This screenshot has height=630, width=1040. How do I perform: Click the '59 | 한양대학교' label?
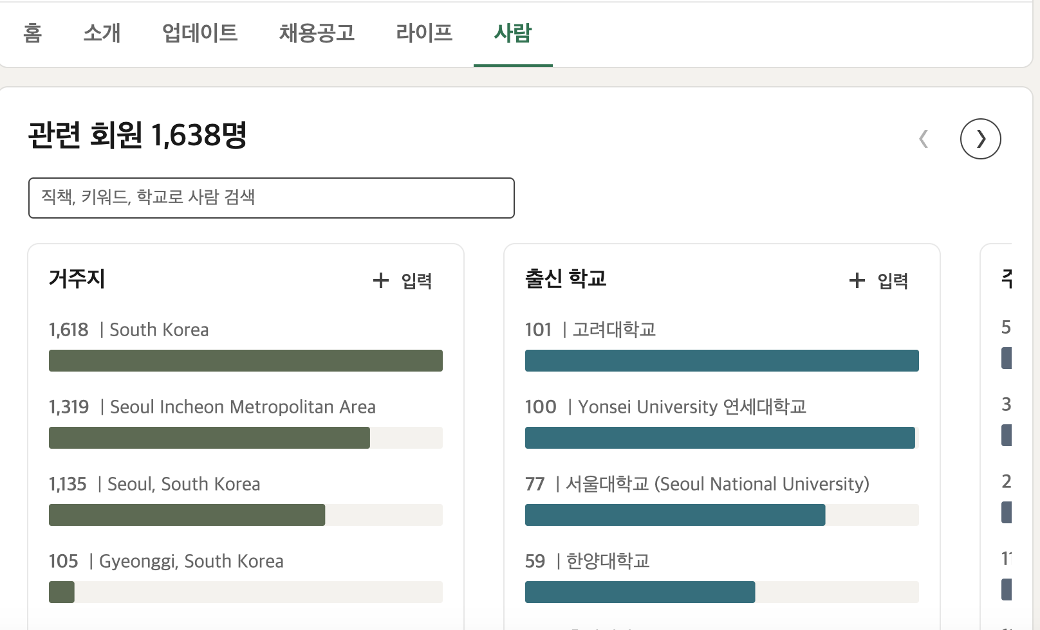point(588,561)
